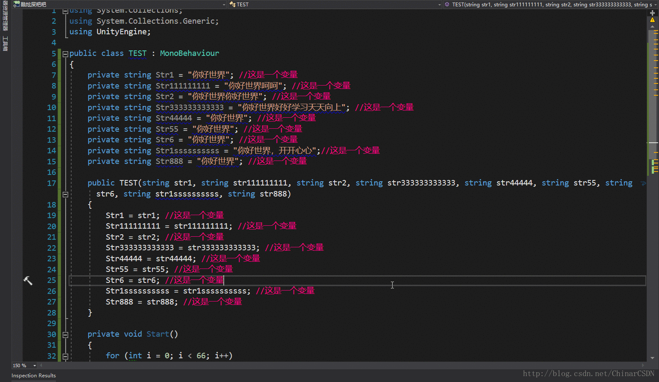Click the Str888 field name on line 15
The width and height of the screenshot is (659, 382).
[169, 161]
